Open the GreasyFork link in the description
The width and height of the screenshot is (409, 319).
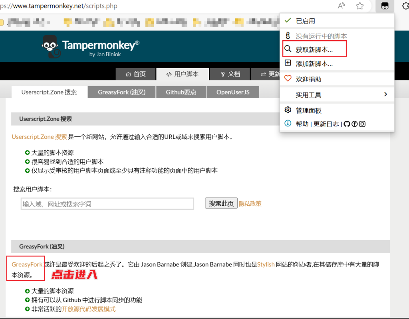(27, 264)
